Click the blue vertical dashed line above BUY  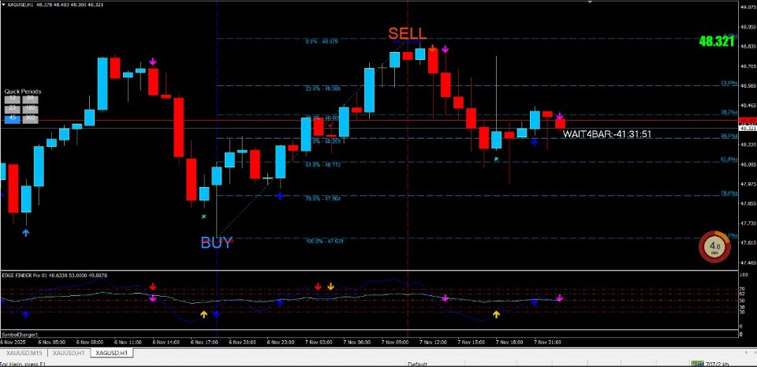[x=216, y=121]
